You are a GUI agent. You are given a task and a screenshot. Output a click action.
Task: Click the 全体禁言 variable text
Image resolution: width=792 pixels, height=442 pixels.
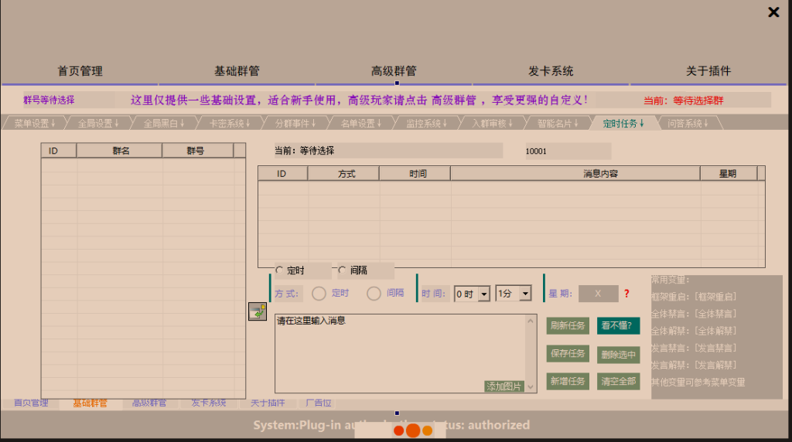tap(694, 314)
